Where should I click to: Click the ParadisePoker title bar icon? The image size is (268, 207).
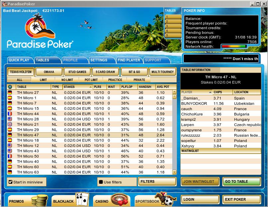click(x=4, y=4)
